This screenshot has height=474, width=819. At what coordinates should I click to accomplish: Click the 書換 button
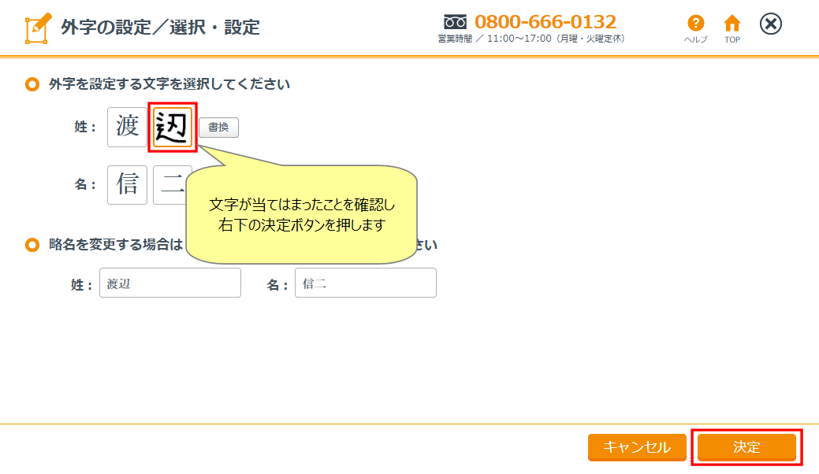pos(218,128)
